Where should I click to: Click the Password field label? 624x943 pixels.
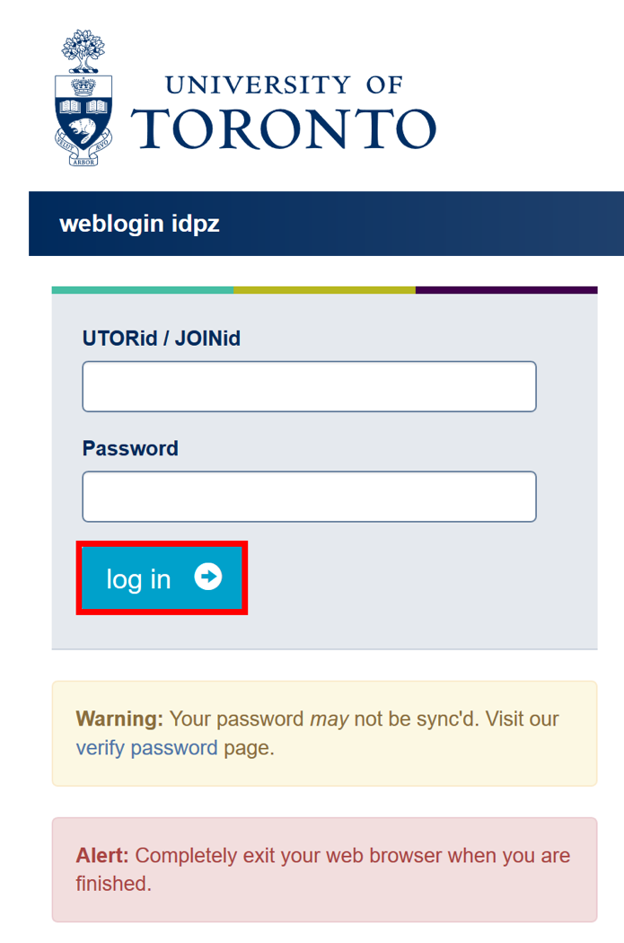tap(130, 448)
